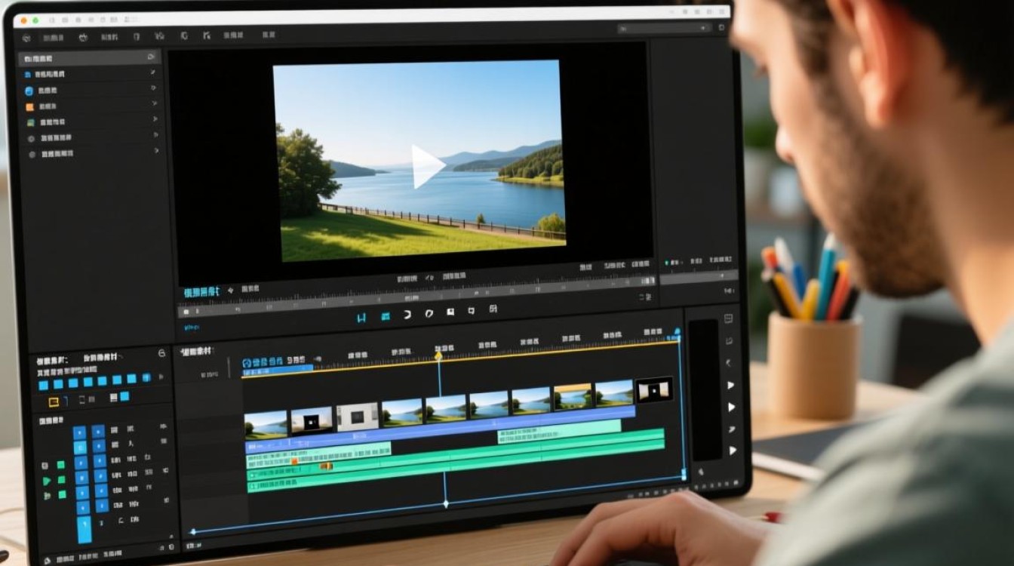
Task: Click the gray-white thumbnail clip on the video track
Action: coord(357,416)
